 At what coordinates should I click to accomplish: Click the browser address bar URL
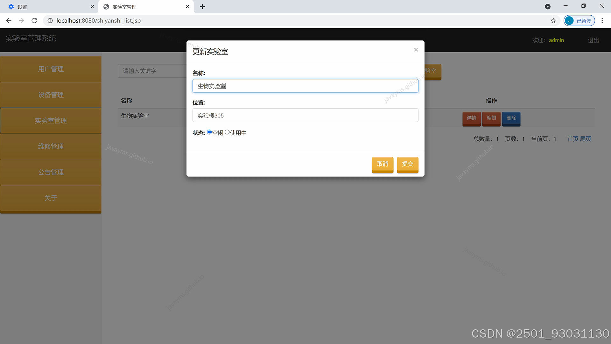point(99,21)
